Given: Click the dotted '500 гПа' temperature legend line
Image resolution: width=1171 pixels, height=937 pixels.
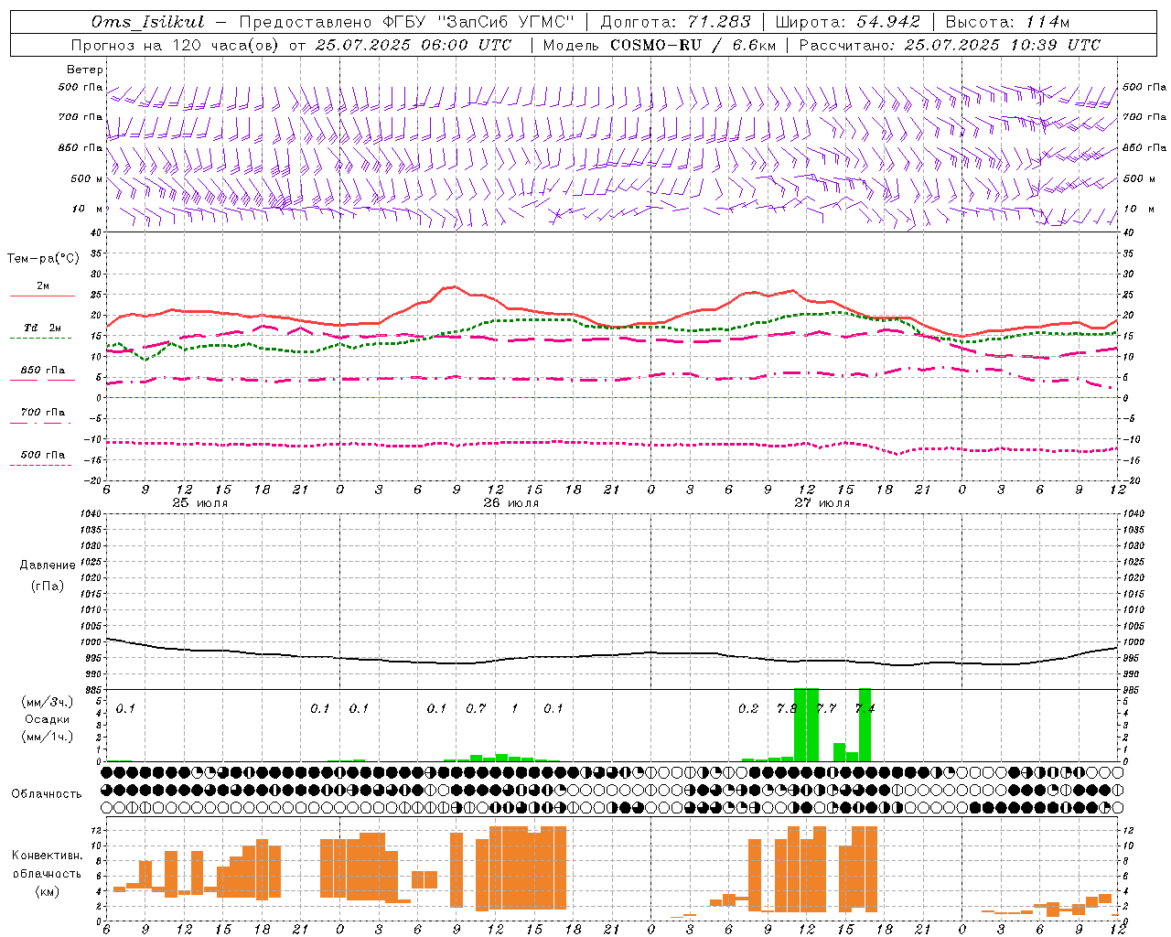Looking at the screenshot, I should point(40,465).
